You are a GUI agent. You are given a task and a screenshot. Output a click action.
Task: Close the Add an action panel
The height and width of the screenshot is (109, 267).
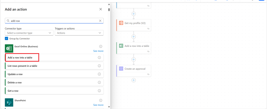[101, 9]
